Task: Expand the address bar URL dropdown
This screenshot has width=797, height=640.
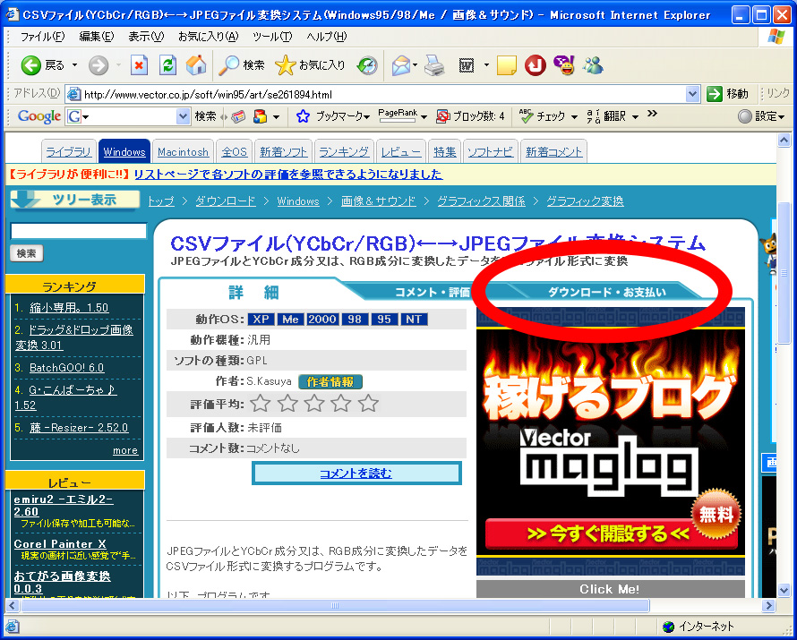Action: (x=692, y=94)
